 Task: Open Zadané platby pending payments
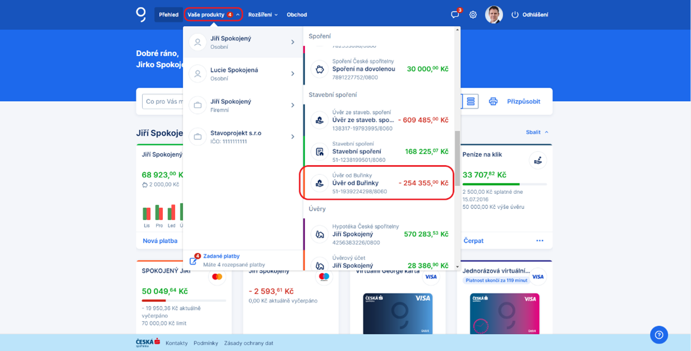(221, 257)
